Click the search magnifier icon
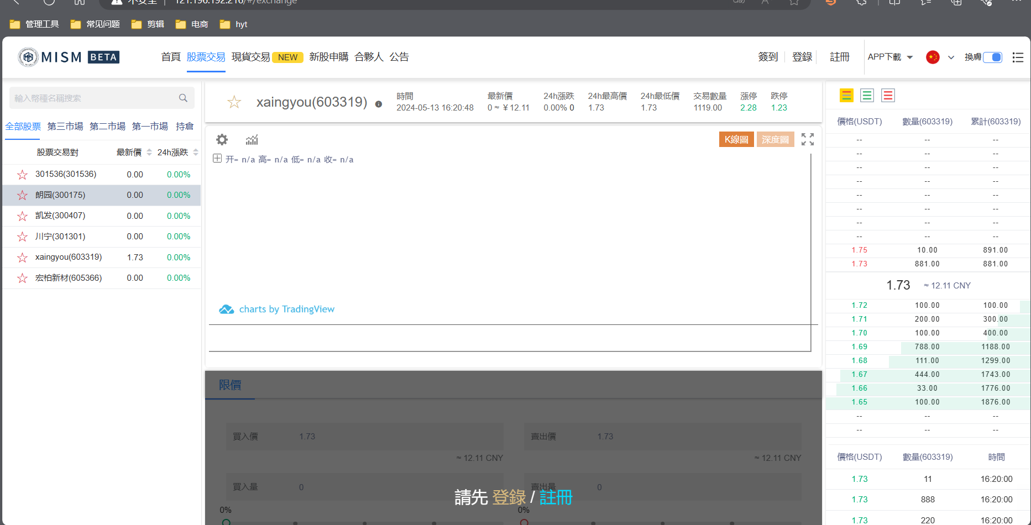The width and height of the screenshot is (1031, 525). click(183, 98)
